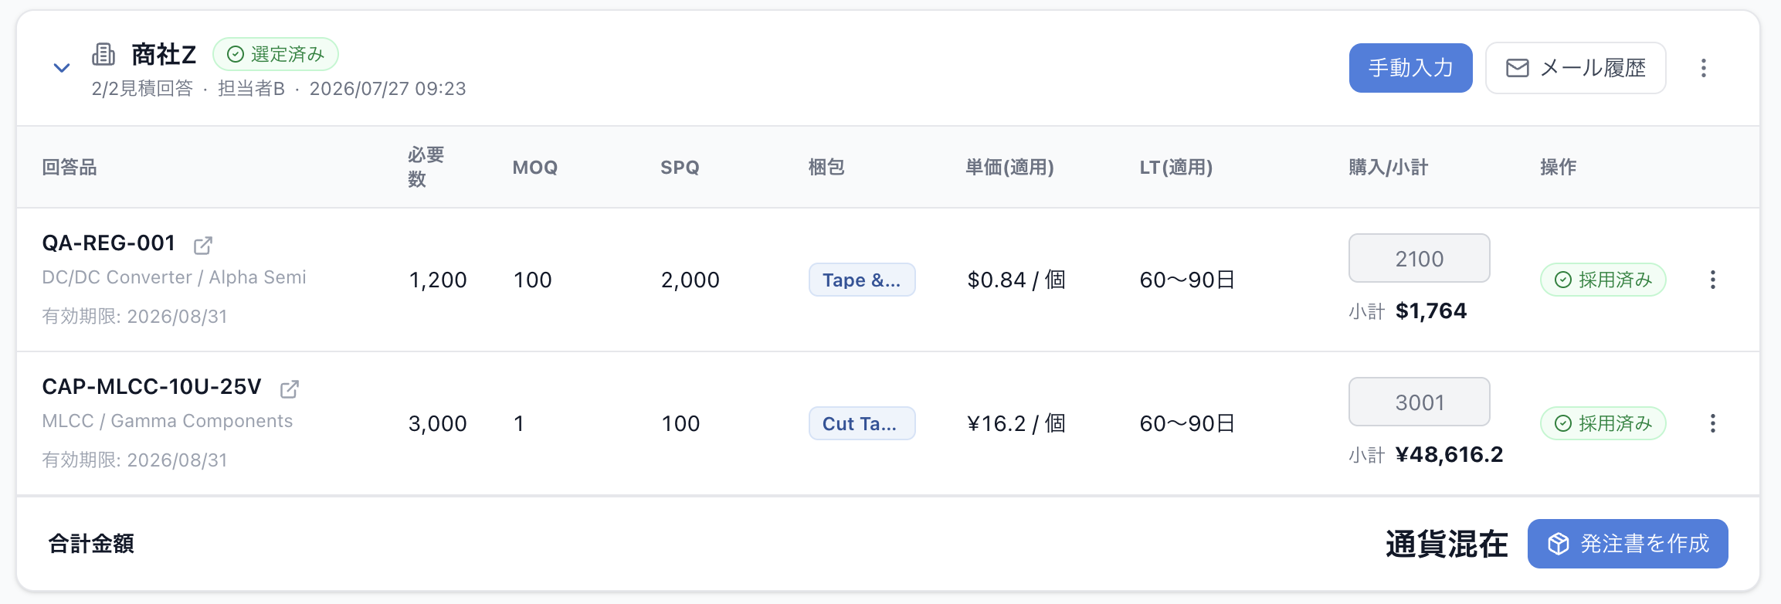Click the Tape &... packaging tag

point(862,280)
